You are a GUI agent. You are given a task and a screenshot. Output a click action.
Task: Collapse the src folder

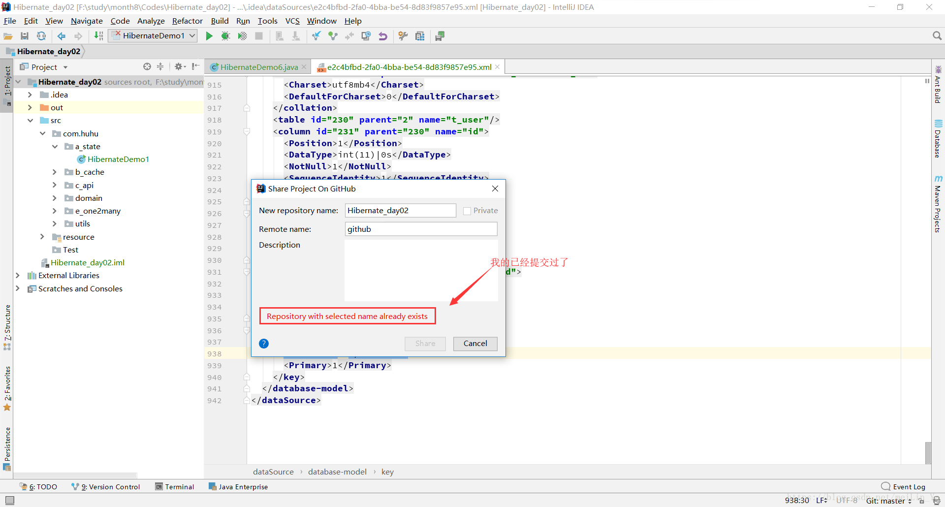click(x=30, y=120)
